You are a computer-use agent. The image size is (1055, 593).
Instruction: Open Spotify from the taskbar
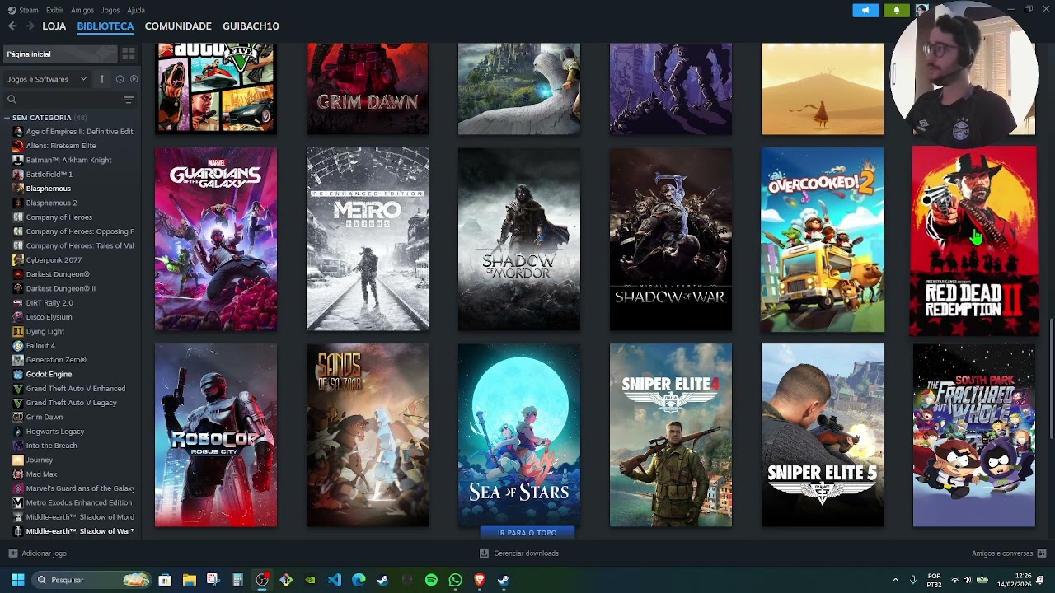point(431,580)
